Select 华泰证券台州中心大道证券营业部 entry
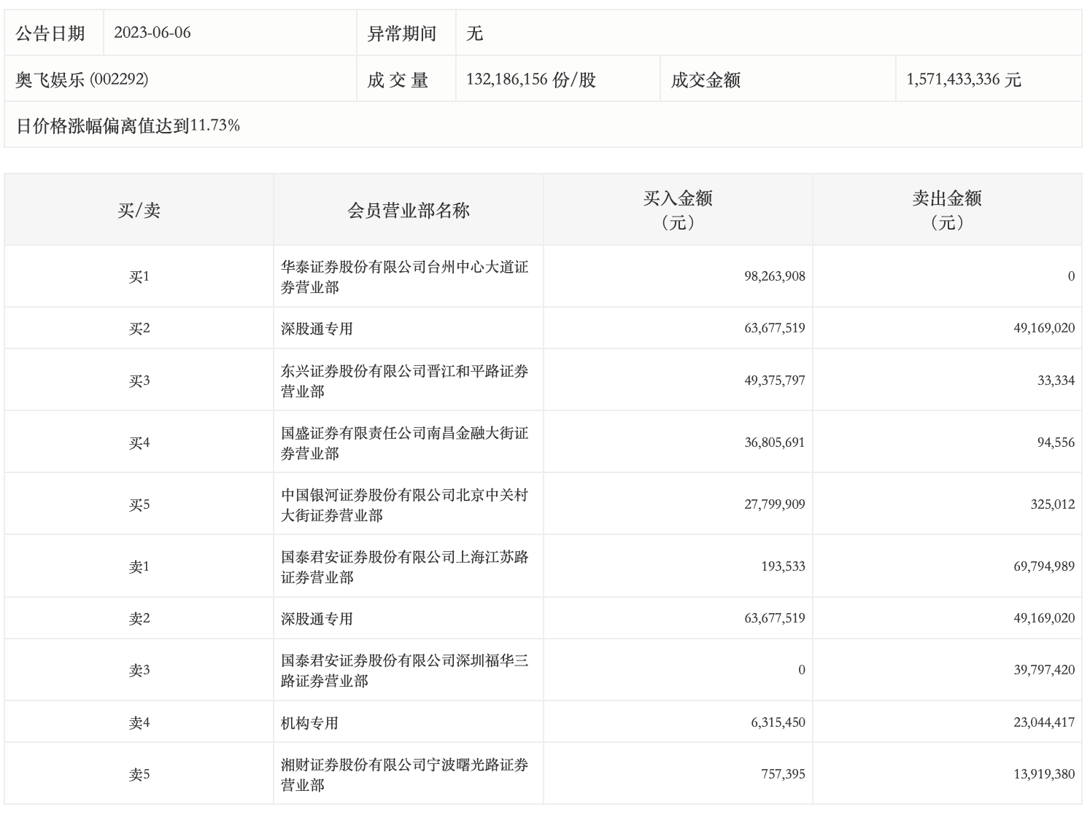Image resolution: width=1090 pixels, height=815 pixels. click(x=404, y=277)
